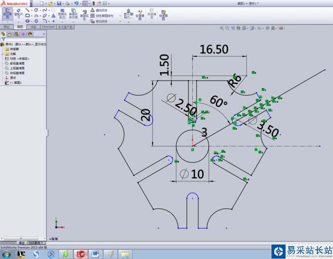Click the Convert Entities icon
This screenshot has height=259, width=333.
(x=74, y=14)
